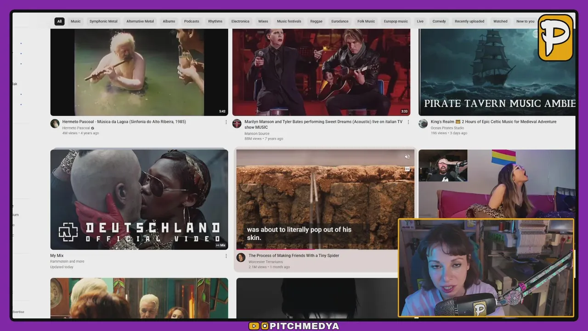Select the Mixes filter chip
This screenshot has width=588, height=331.
(x=263, y=21)
